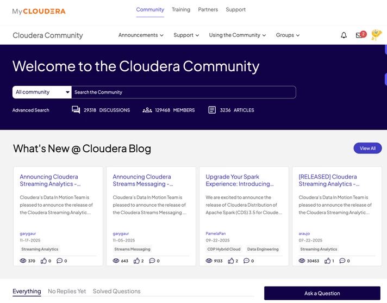Expand the Announcements dropdown menu

click(x=141, y=35)
